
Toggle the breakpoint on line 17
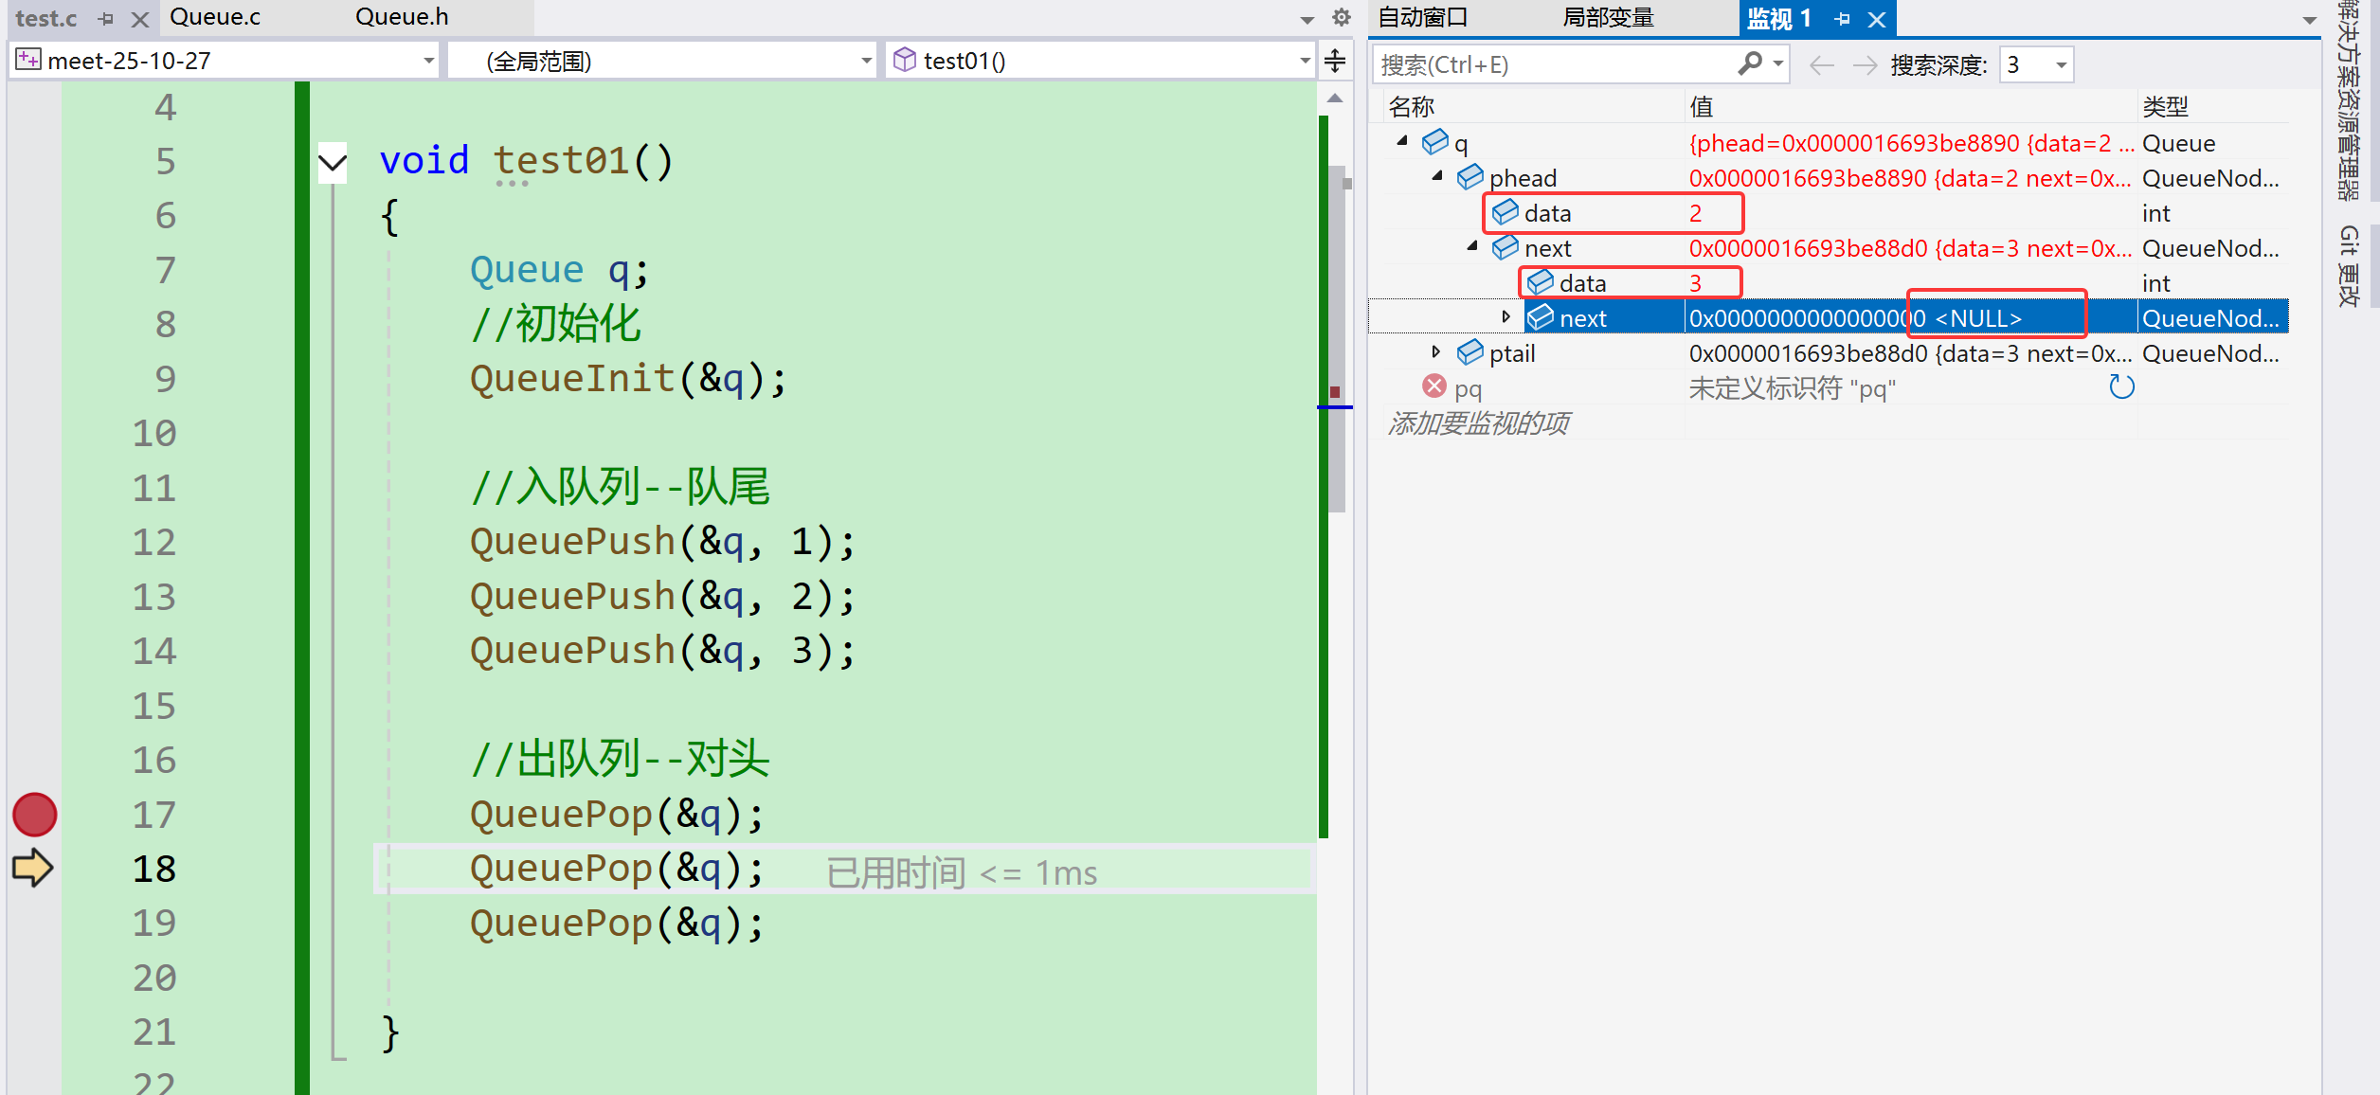tap(35, 815)
